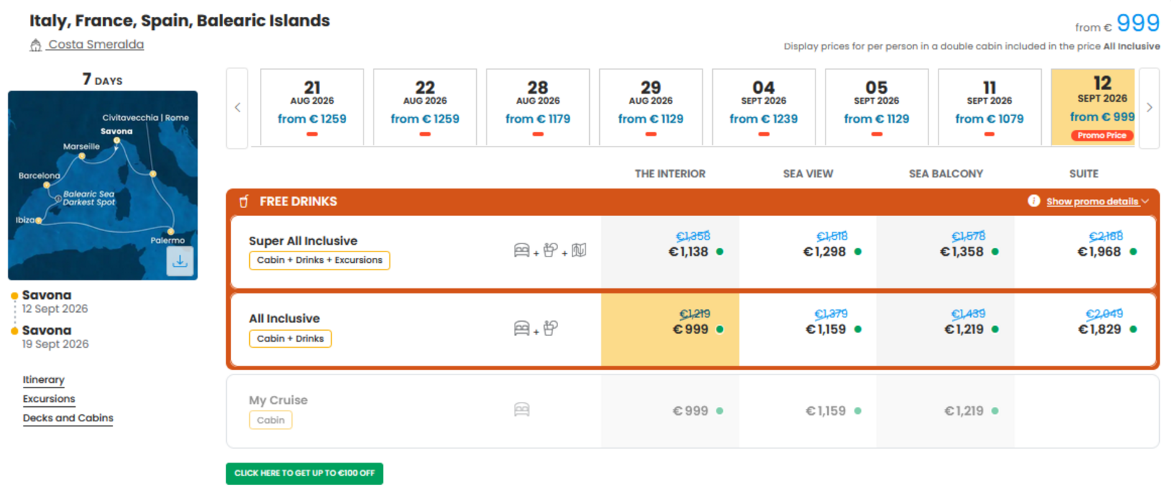This screenshot has height=497, width=1171.
Task: Show next departure dates arrow
Action: coord(1149,107)
